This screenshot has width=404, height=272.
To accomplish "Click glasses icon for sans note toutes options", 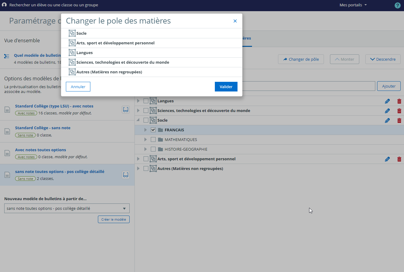I will click(126, 175).
